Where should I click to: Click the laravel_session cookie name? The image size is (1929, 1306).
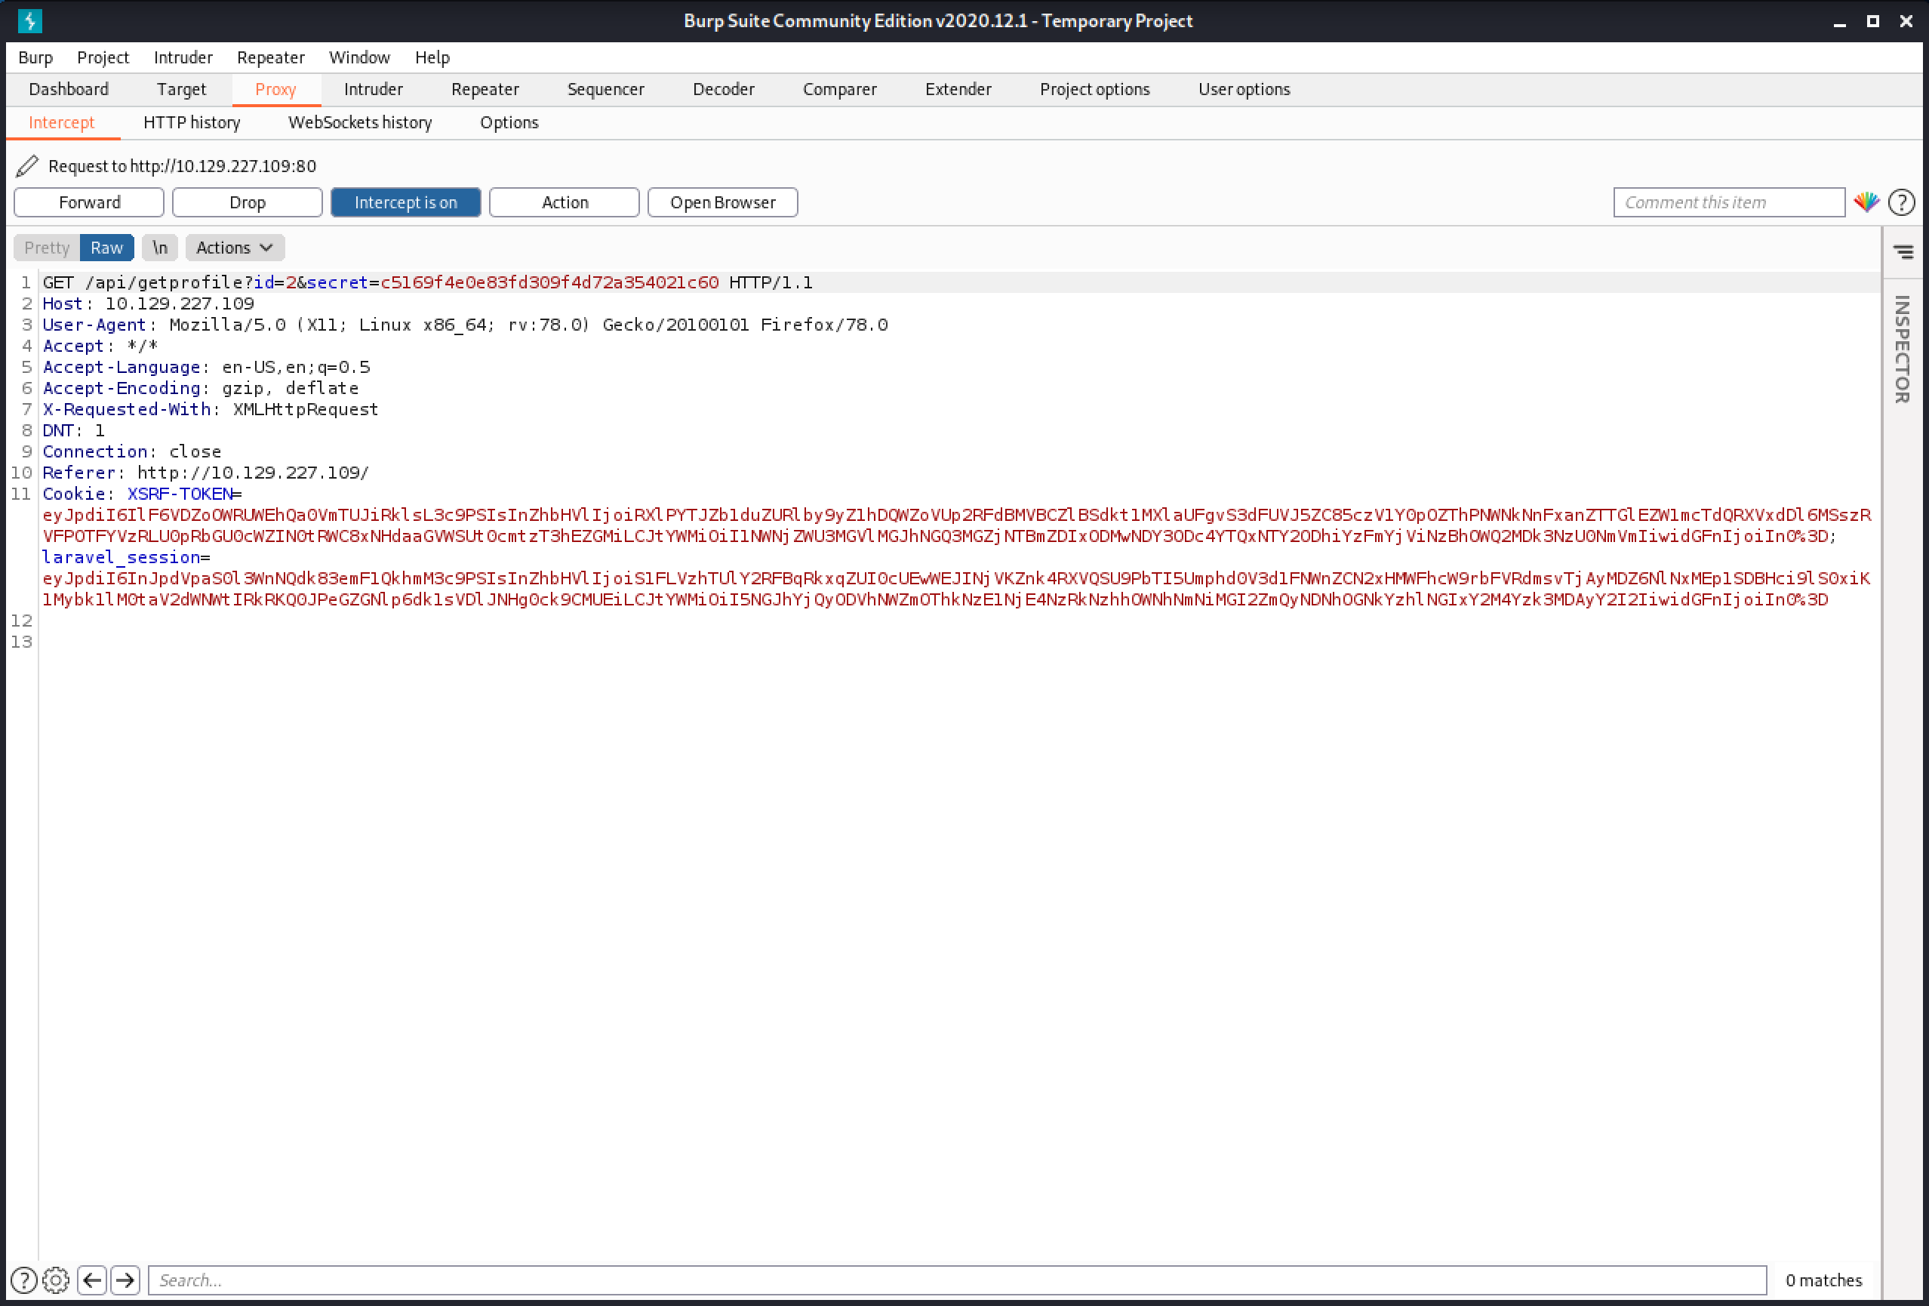tap(122, 557)
